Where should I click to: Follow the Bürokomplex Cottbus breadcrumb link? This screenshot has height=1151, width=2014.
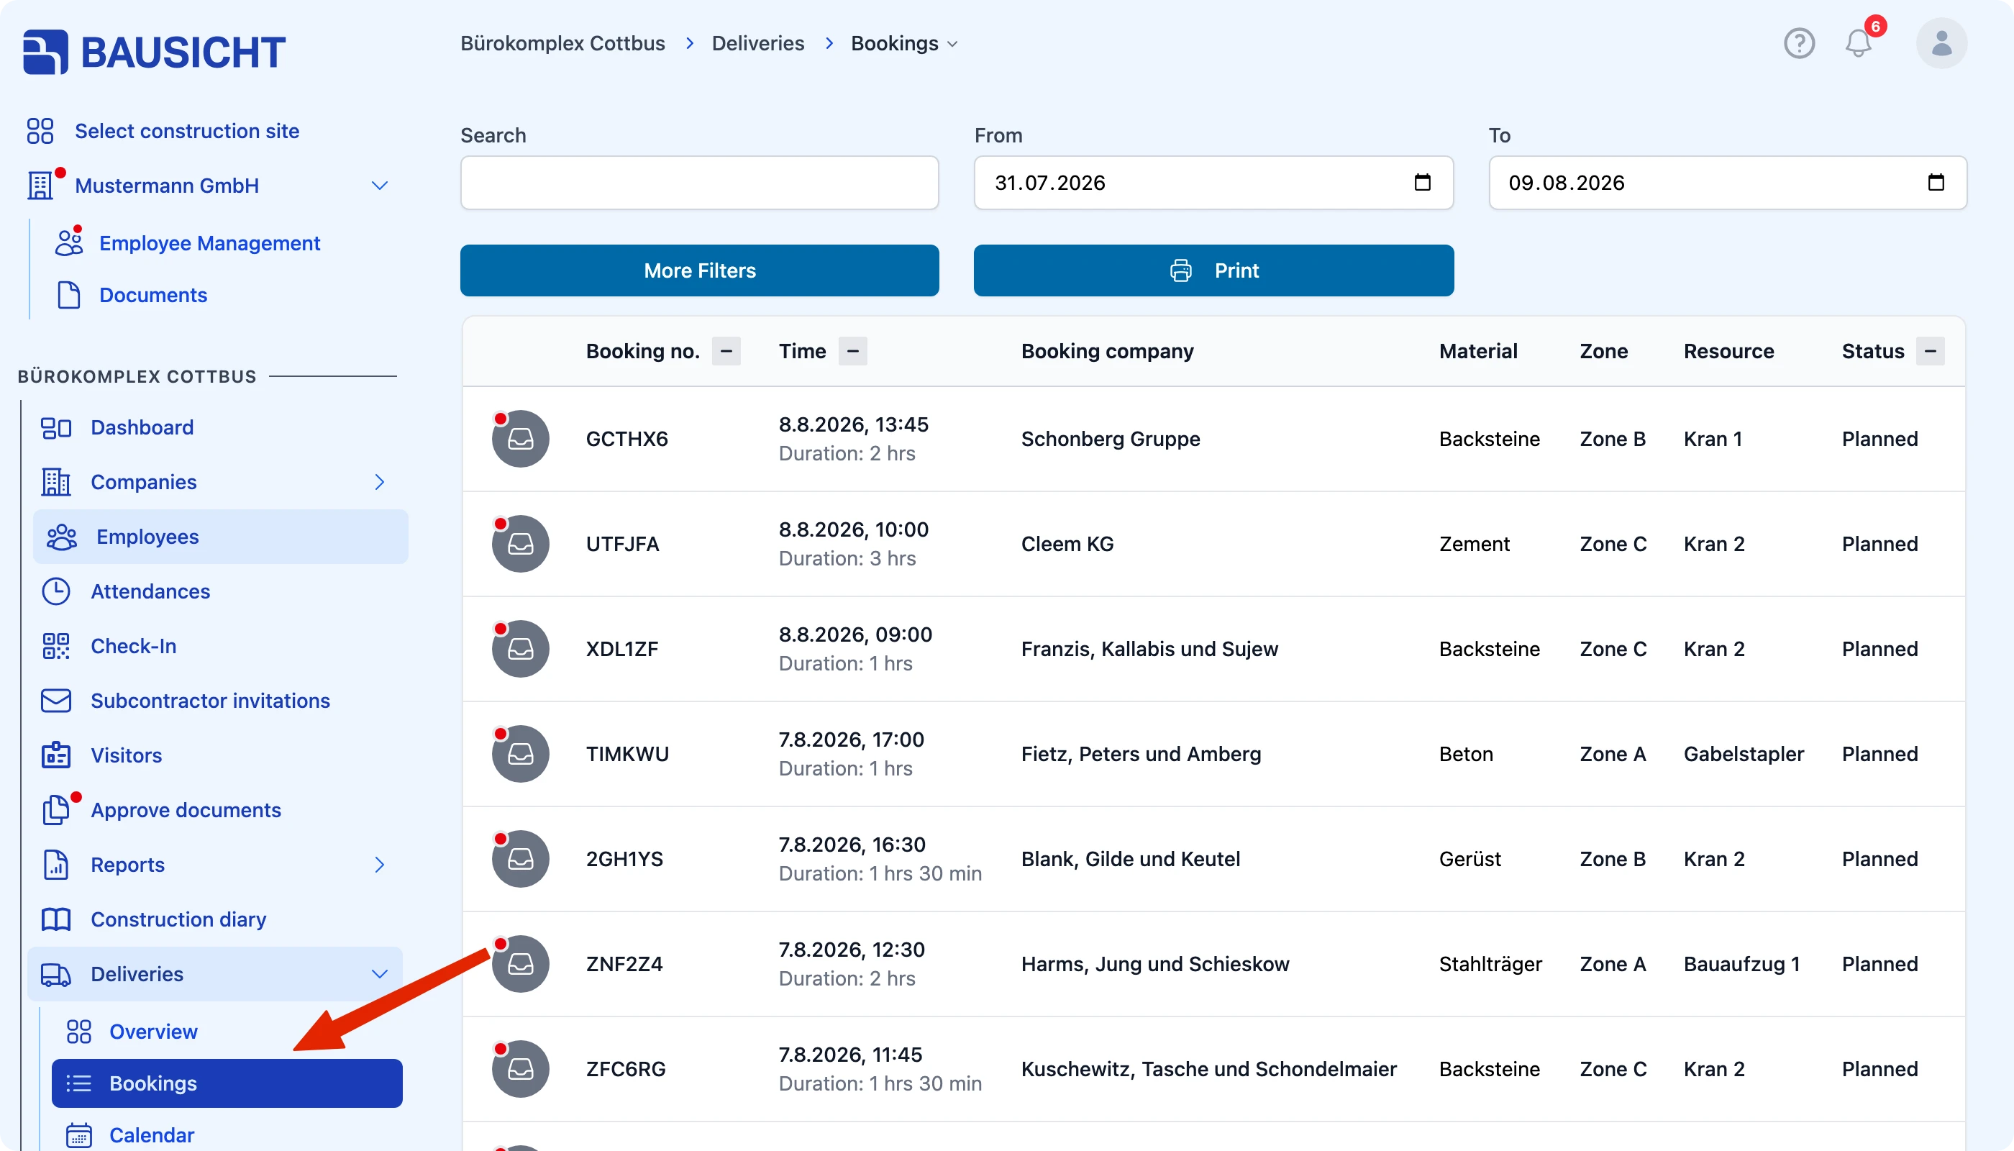[x=562, y=43]
